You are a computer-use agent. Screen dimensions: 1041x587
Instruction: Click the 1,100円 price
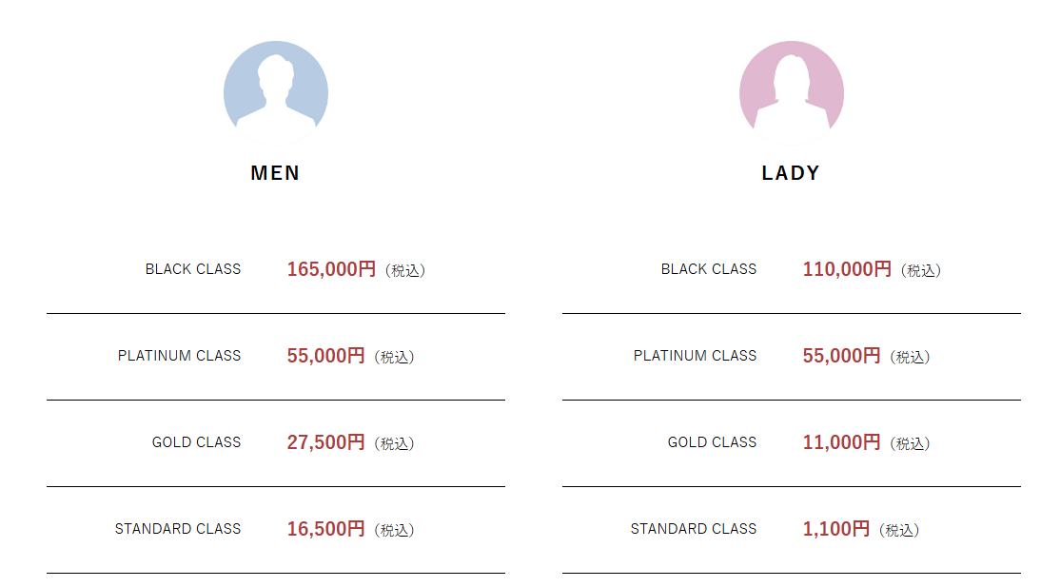pyautogui.click(x=835, y=529)
